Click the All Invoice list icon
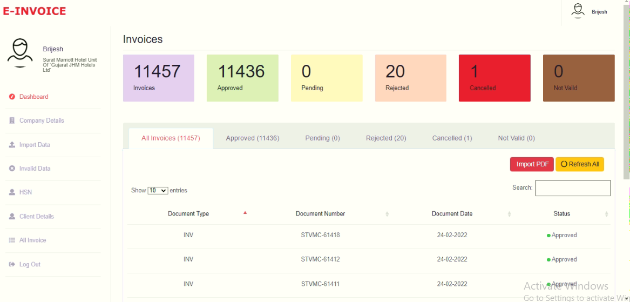 click(12, 240)
